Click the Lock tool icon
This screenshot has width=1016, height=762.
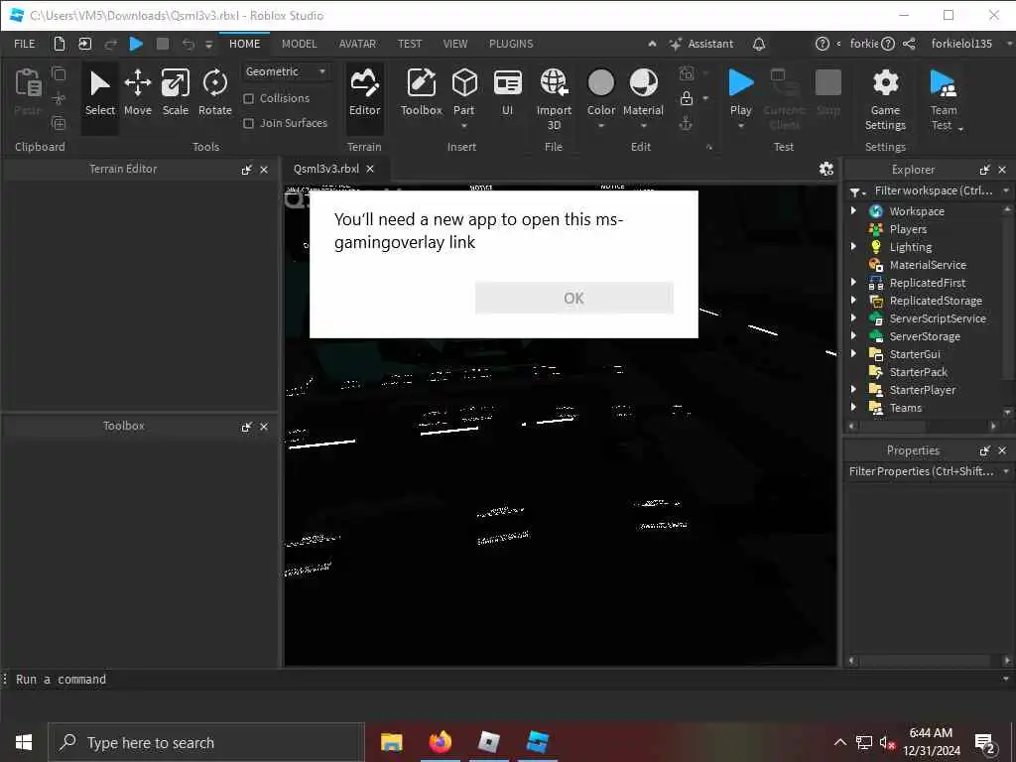pyautogui.click(x=687, y=98)
